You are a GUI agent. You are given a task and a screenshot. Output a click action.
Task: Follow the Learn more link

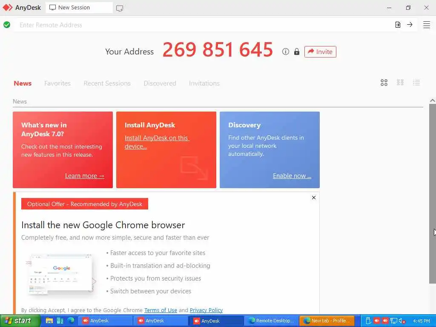85,176
